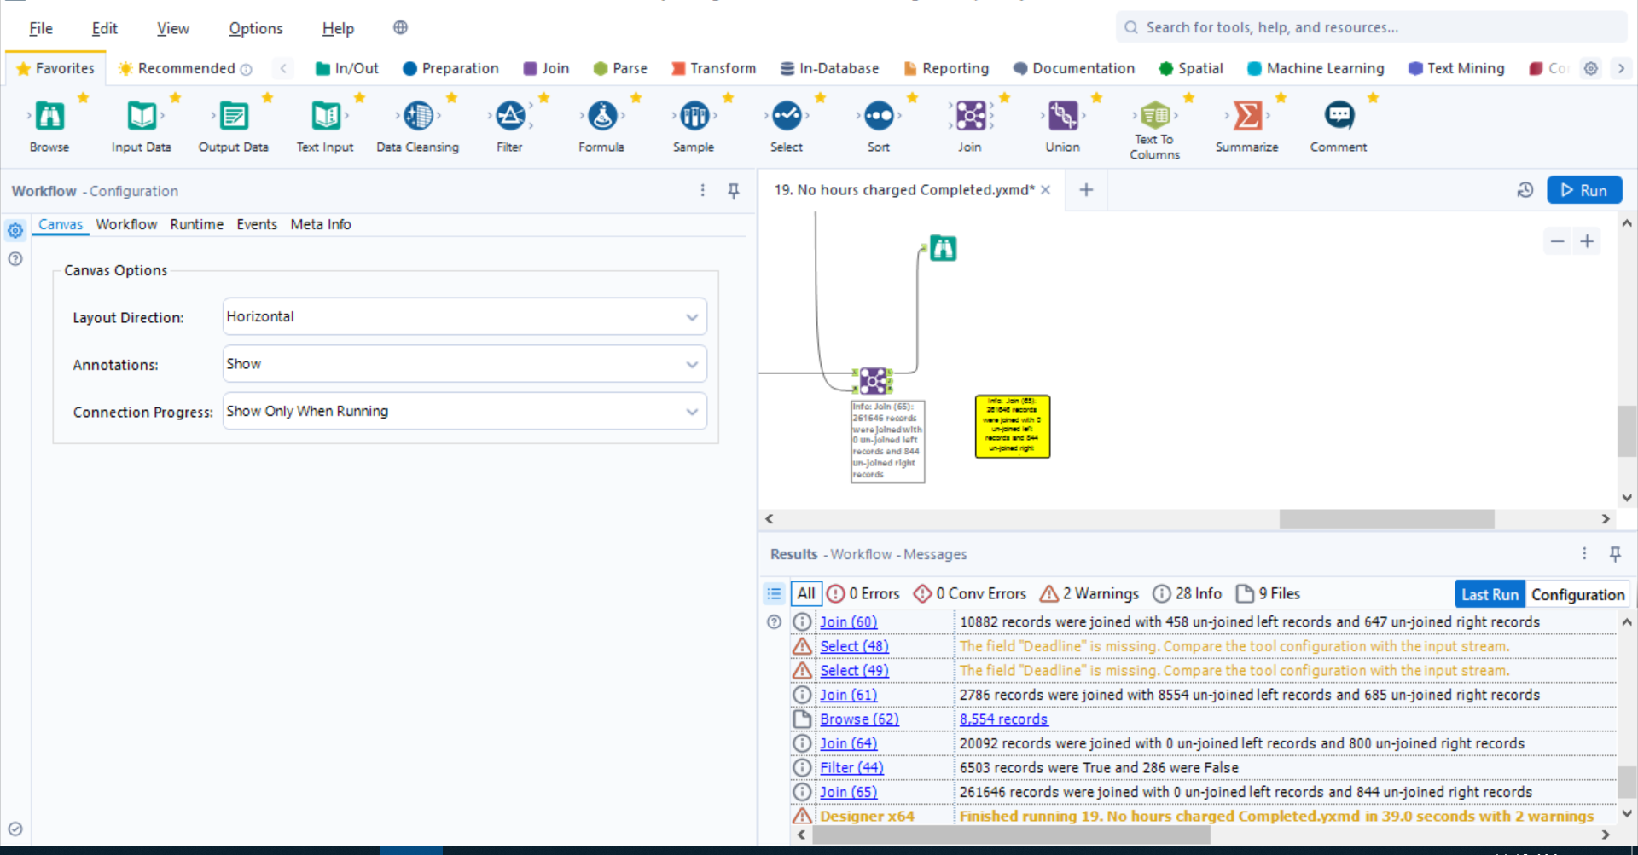The image size is (1638, 855).
Task: Open the Options menu
Action: pyautogui.click(x=255, y=28)
